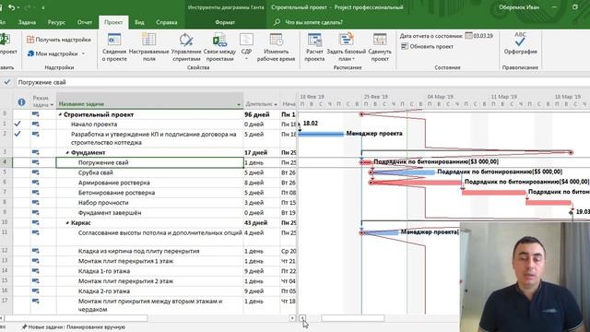This screenshot has width=590, height=332.
Task: Open Изменить рабочее время
Action: tap(276, 48)
